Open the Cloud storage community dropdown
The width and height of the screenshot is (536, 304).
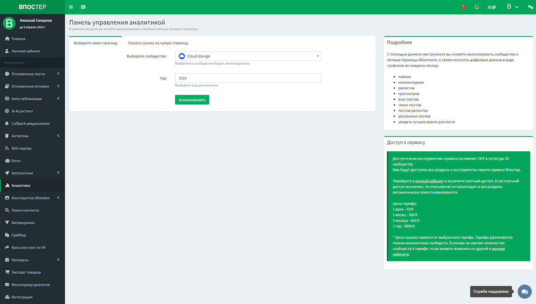(x=248, y=56)
